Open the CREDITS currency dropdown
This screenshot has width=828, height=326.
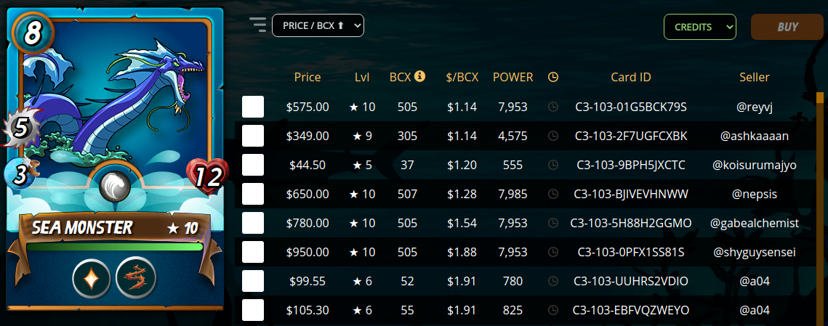[699, 27]
